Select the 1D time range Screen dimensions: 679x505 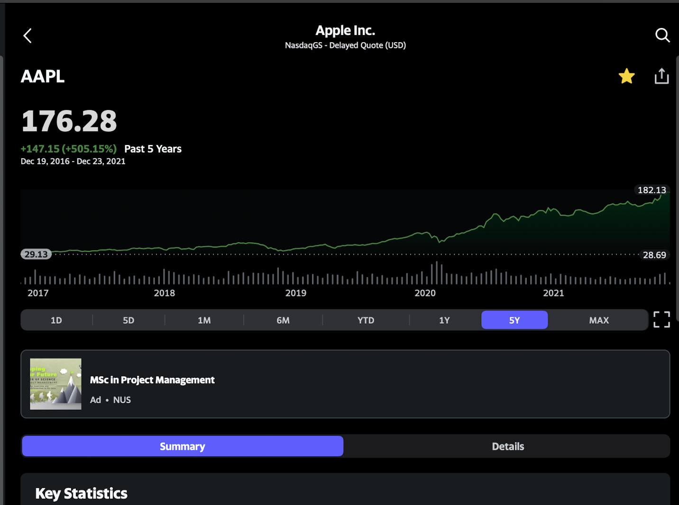click(x=56, y=320)
